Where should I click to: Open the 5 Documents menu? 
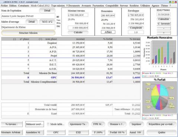click(73, 6)
